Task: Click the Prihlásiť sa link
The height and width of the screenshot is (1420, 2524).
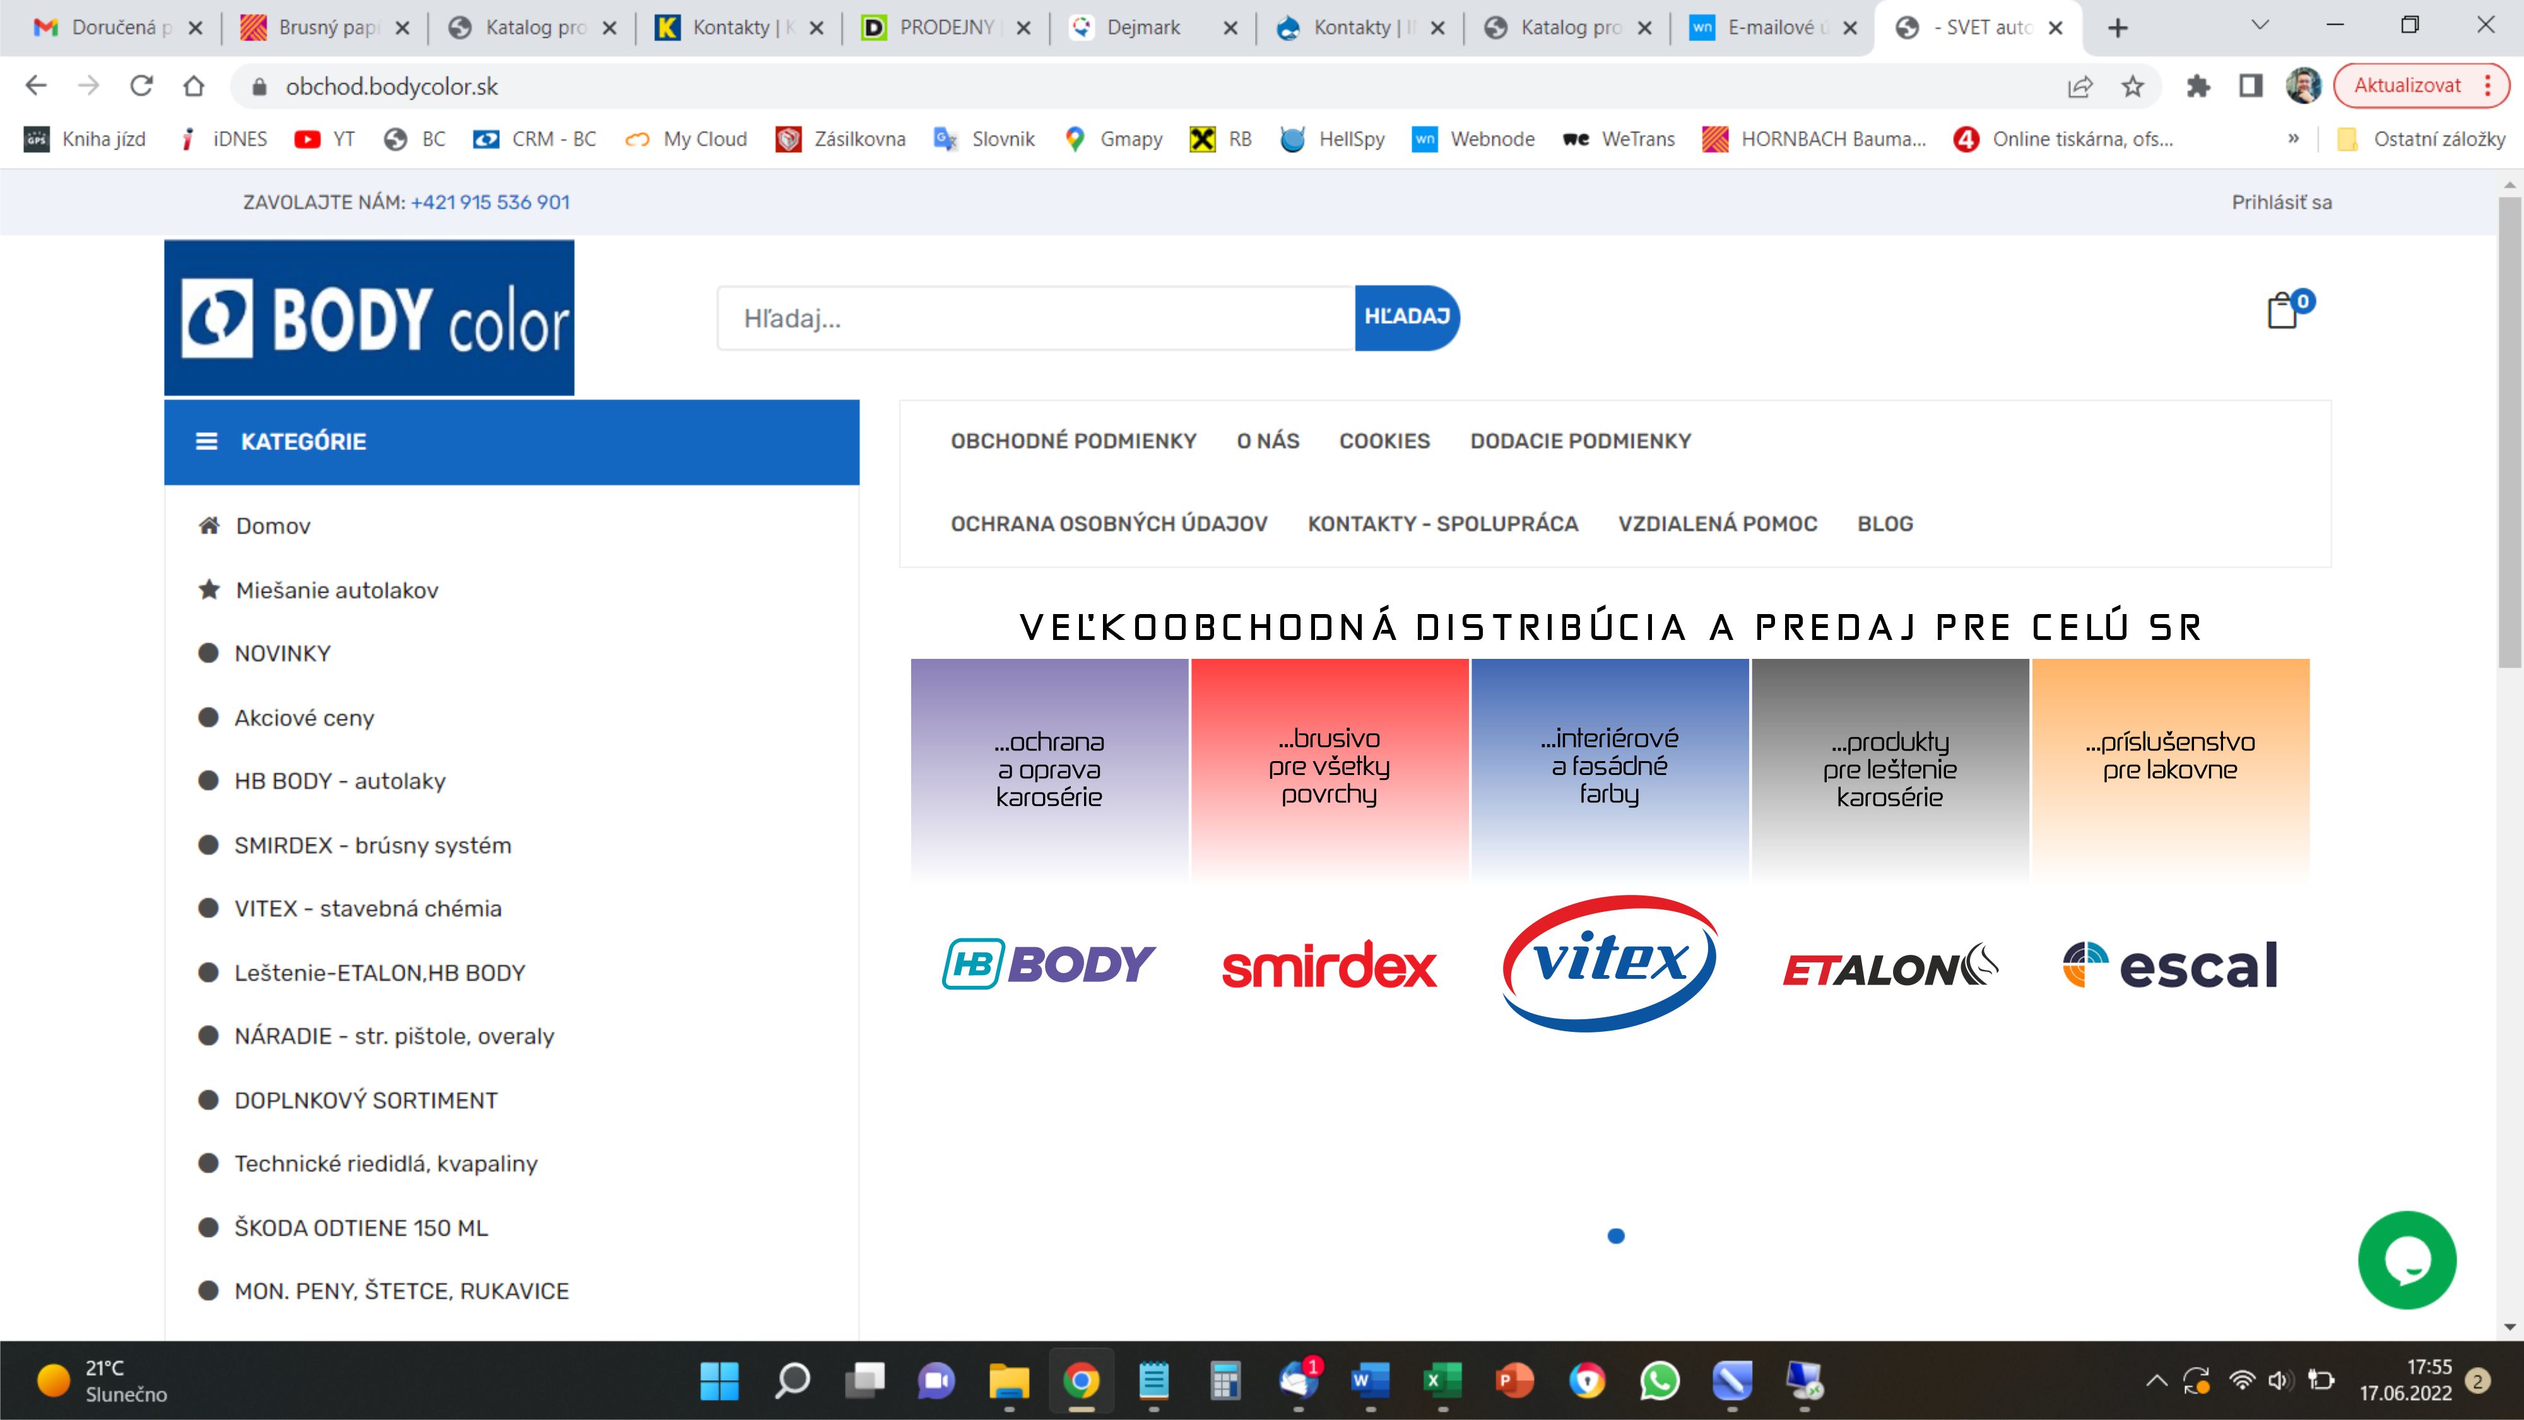Action: pos(2281,202)
